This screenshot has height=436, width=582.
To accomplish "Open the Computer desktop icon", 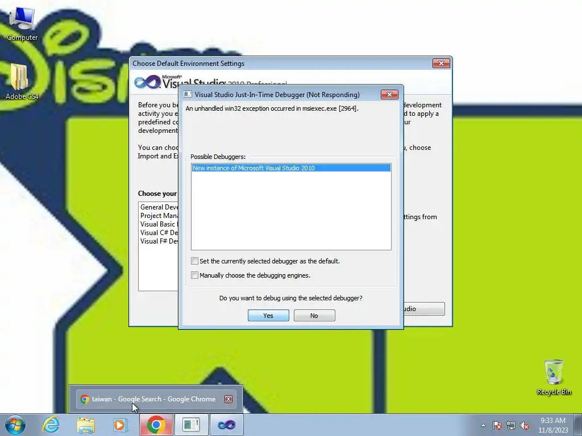I will coord(22,24).
